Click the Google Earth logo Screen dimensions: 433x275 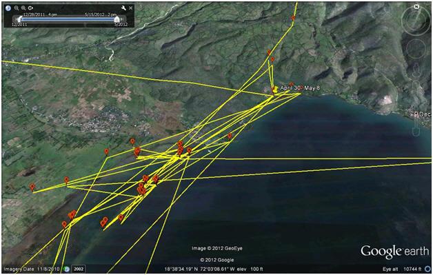394,251
